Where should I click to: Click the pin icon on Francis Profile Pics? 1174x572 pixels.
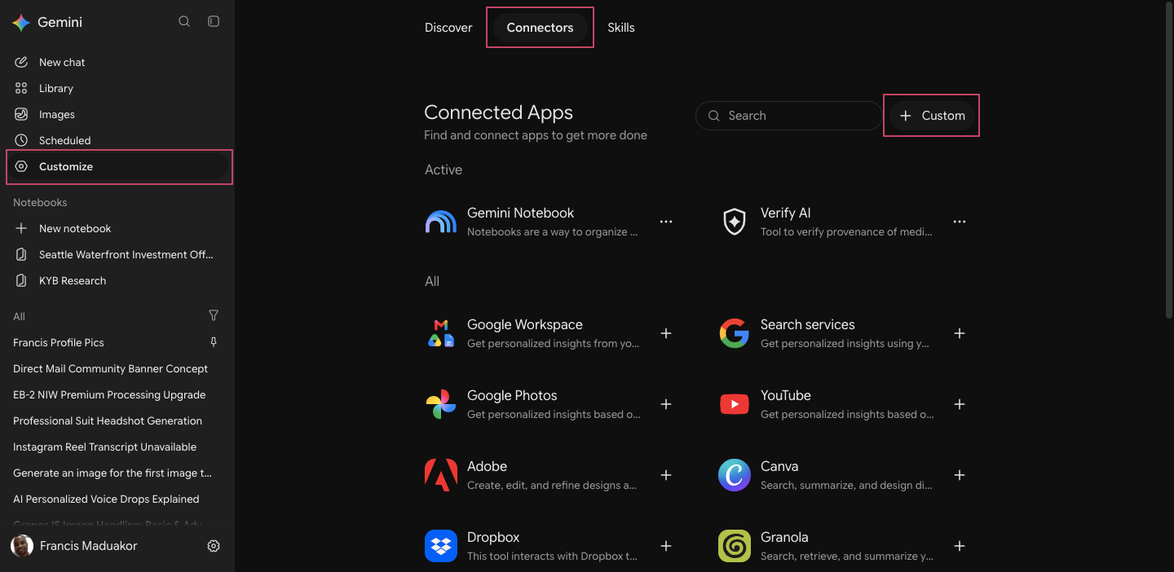coord(214,342)
